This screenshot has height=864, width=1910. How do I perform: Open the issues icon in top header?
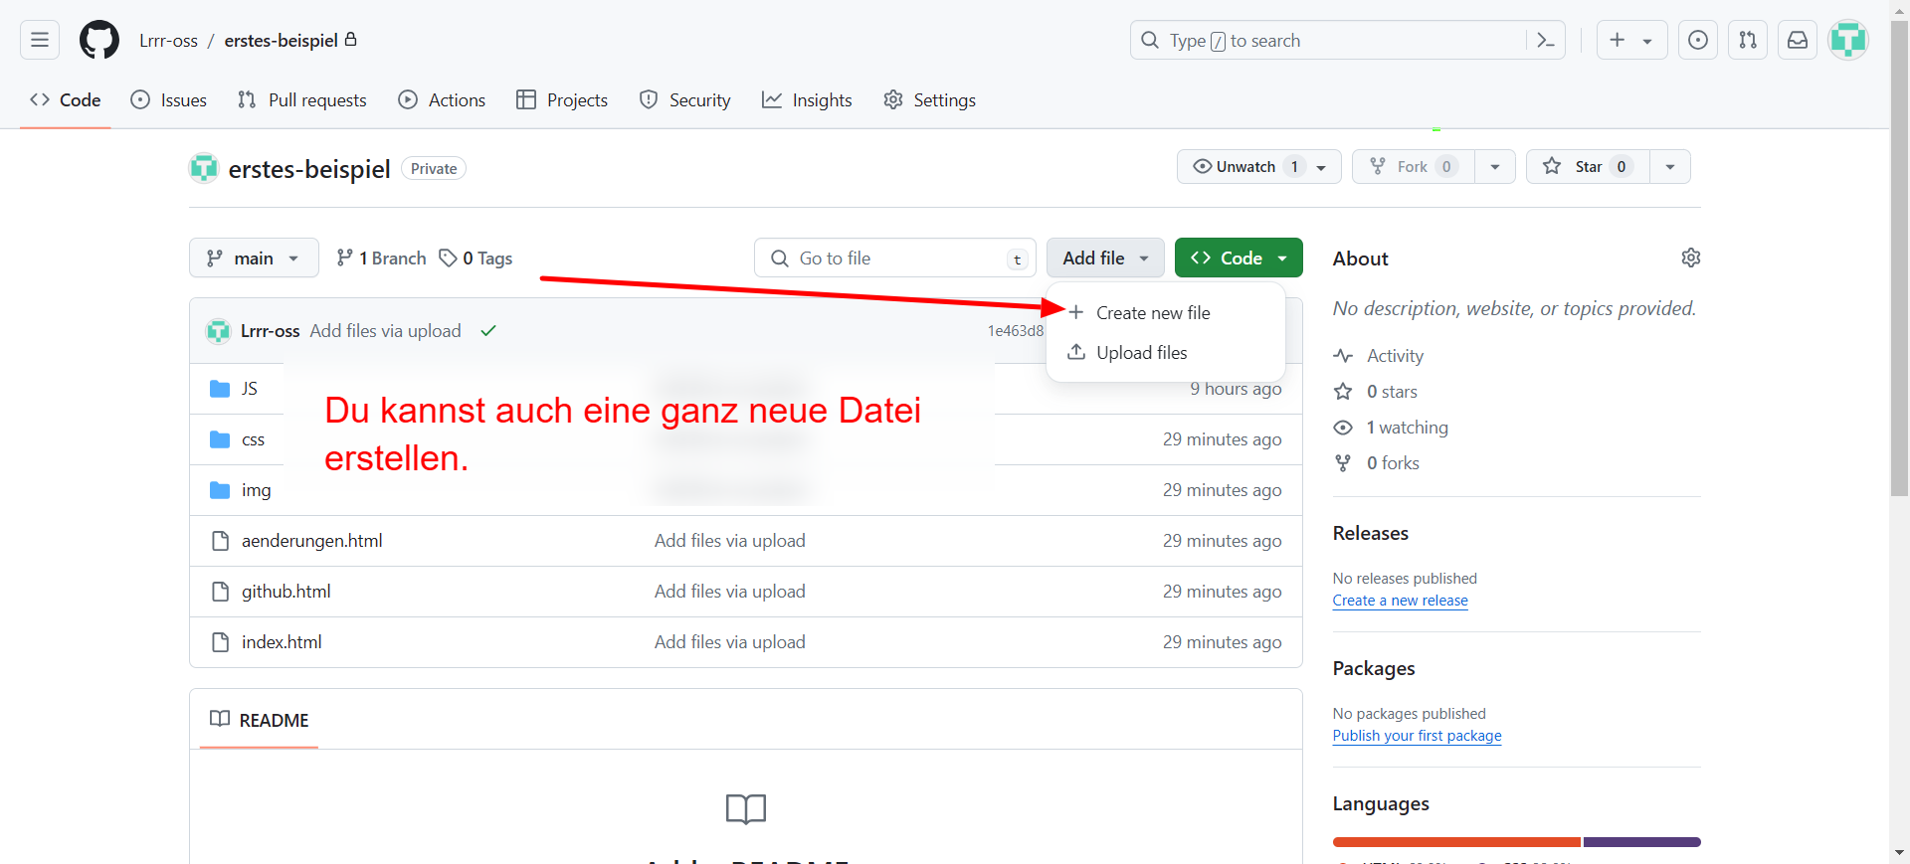[x=1698, y=41]
